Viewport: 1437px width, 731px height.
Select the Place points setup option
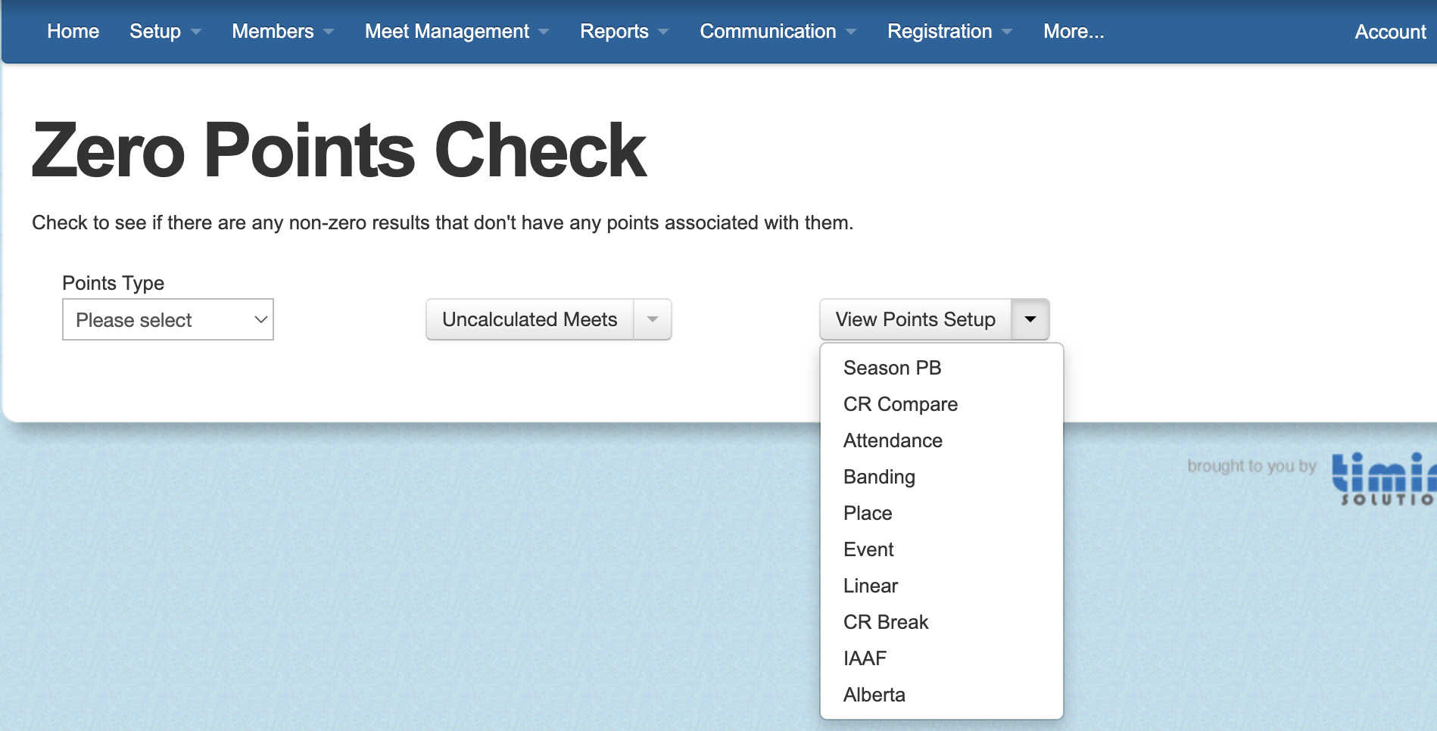942,513
